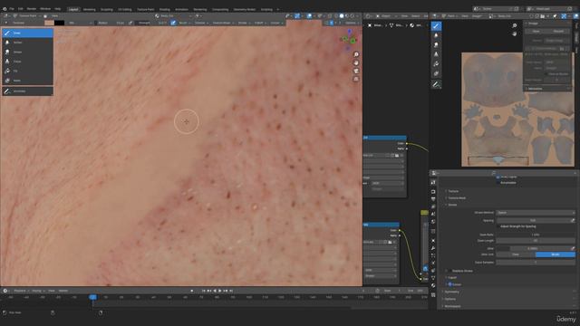Open the Stroke Method dropdown
580x326 pixels.
pos(536,213)
